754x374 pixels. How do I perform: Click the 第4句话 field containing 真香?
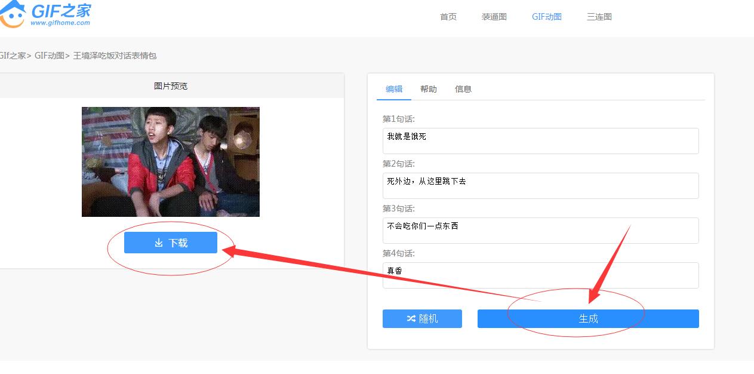click(540, 275)
